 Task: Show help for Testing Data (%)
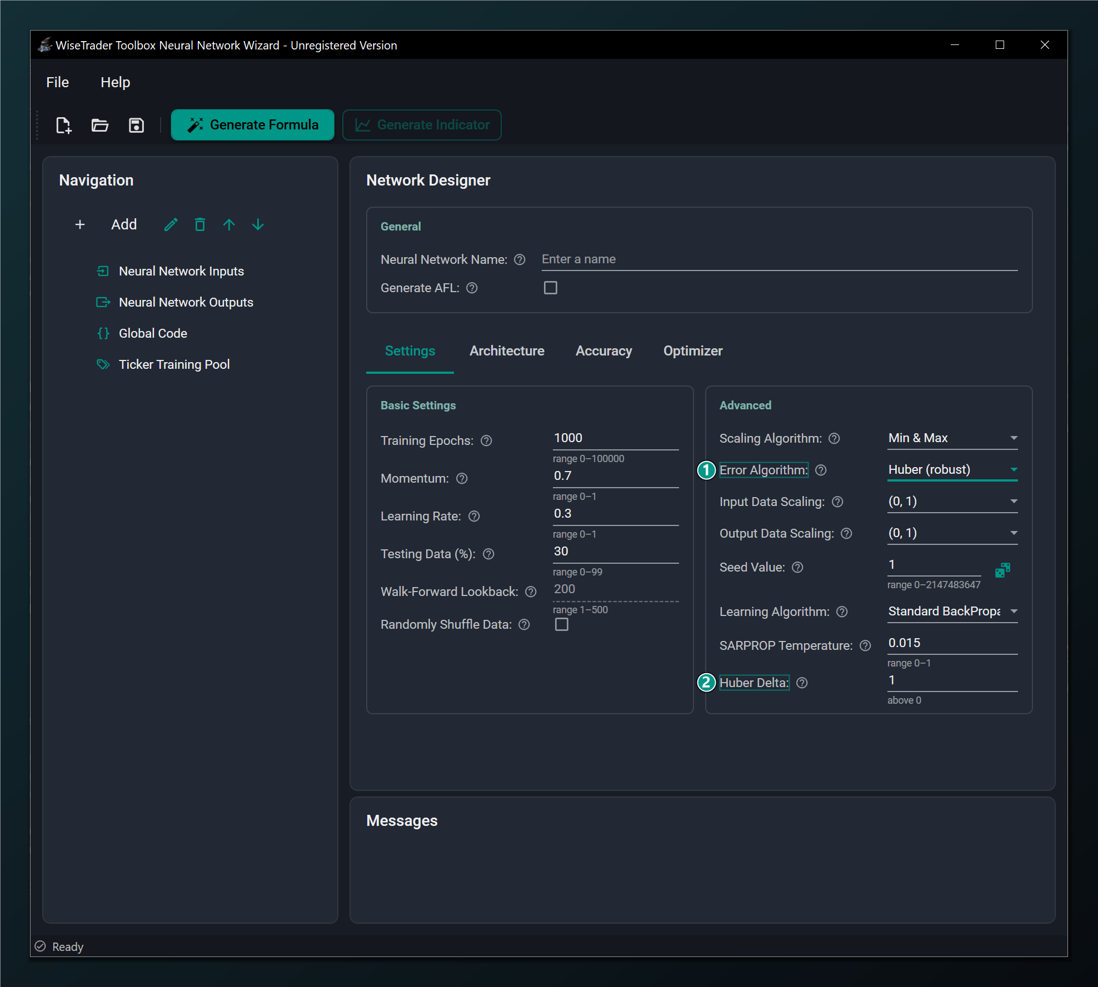tap(488, 554)
